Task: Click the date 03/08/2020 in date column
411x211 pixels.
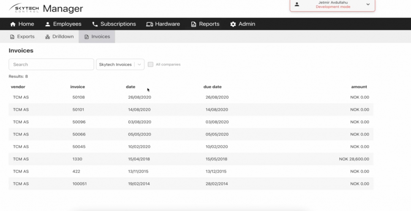Action: coord(140,122)
